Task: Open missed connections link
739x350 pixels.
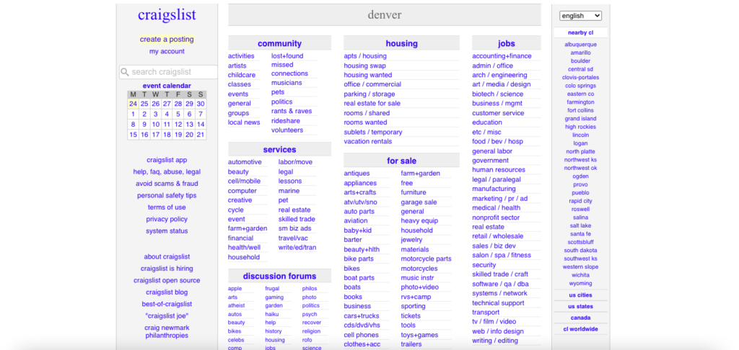Action: point(289,69)
